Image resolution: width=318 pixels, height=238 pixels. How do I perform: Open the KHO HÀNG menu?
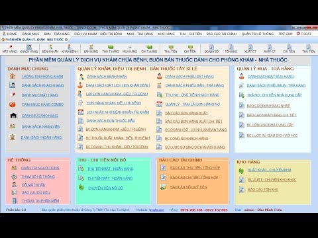166,34
